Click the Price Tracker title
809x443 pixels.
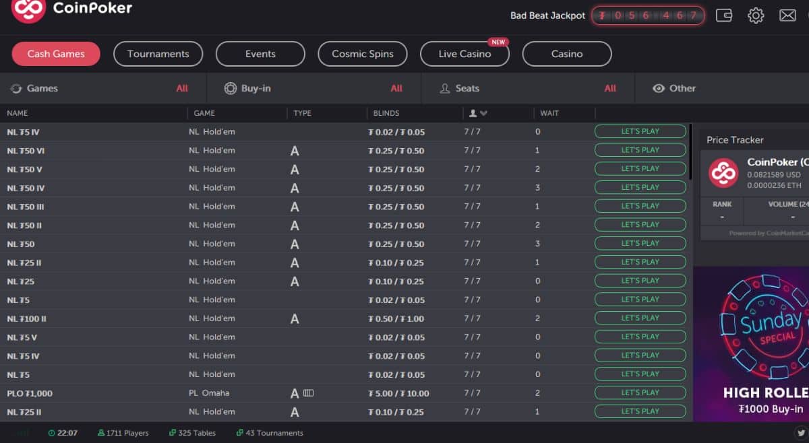735,140
